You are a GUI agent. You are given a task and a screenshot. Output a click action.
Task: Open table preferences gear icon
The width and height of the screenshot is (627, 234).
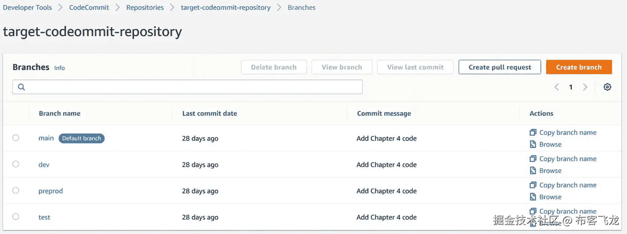click(x=608, y=87)
